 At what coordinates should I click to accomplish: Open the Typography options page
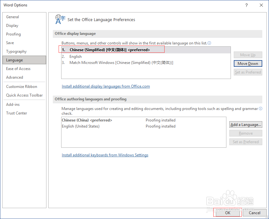tap(24, 51)
